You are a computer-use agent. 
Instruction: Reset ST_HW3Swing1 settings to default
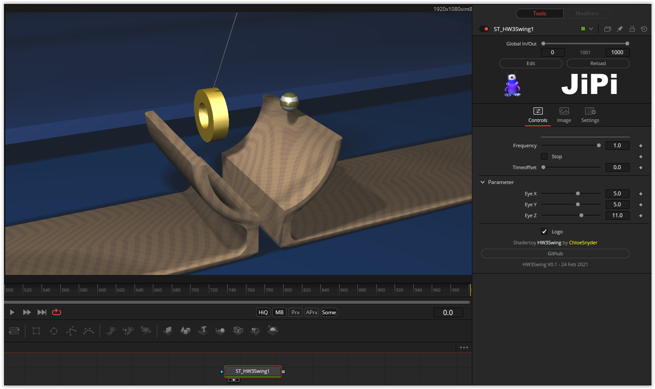pos(644,29)
